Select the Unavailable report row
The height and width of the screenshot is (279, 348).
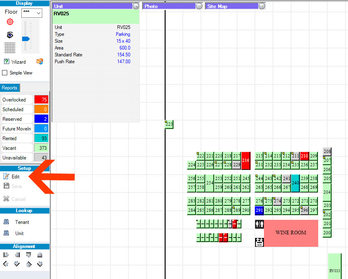25,158
